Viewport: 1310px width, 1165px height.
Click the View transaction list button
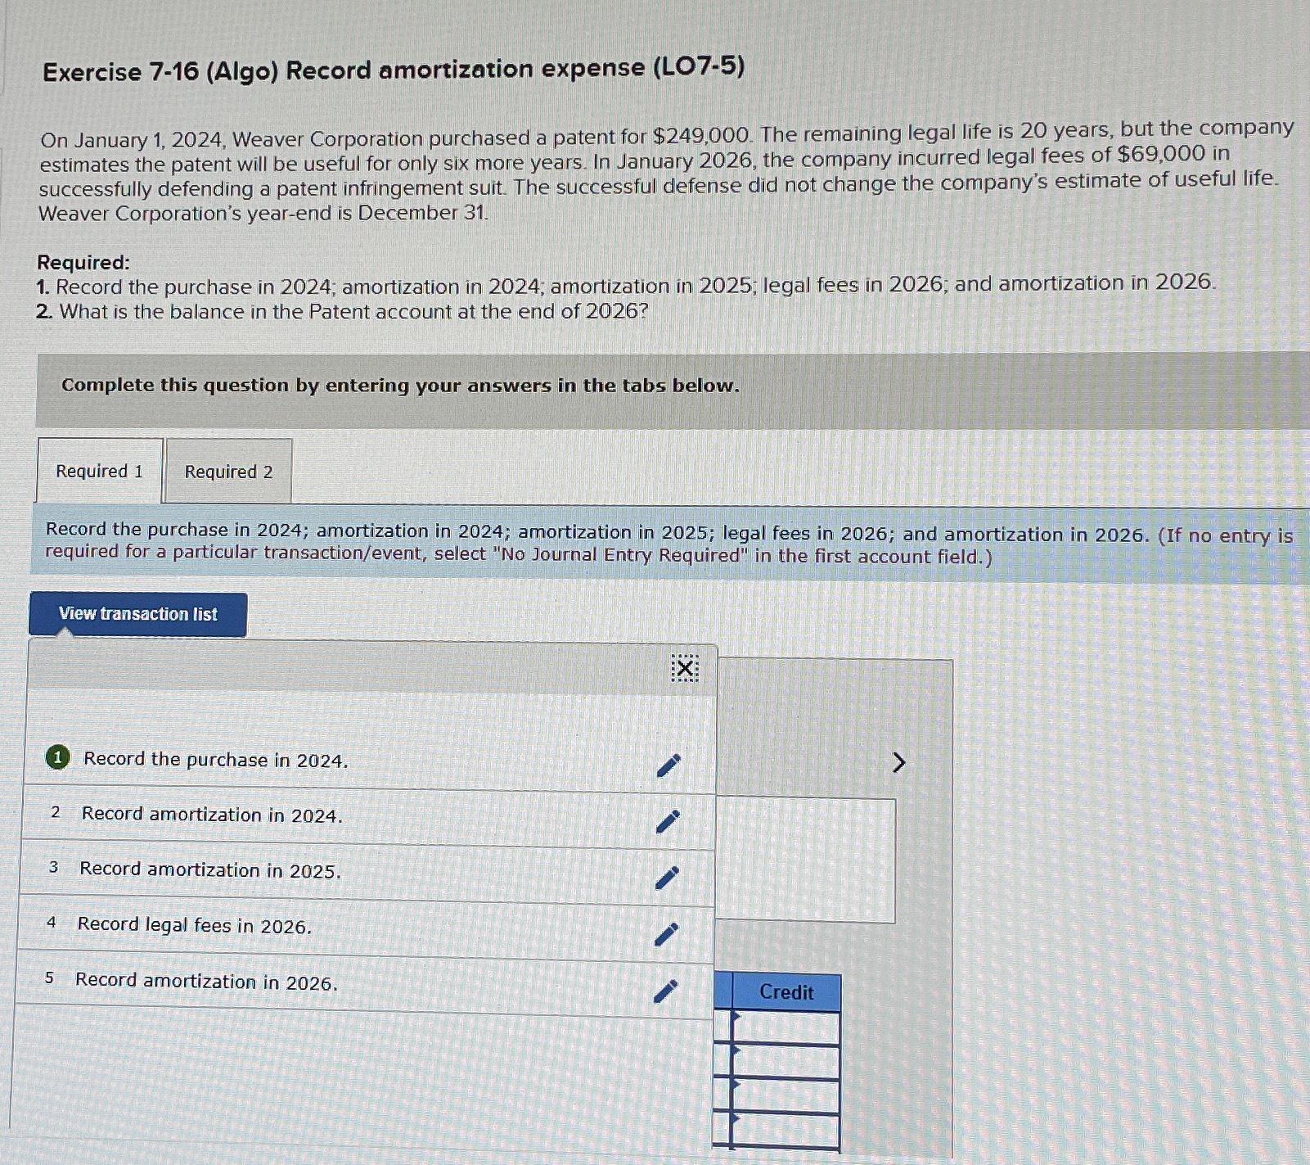coord(137,614)
